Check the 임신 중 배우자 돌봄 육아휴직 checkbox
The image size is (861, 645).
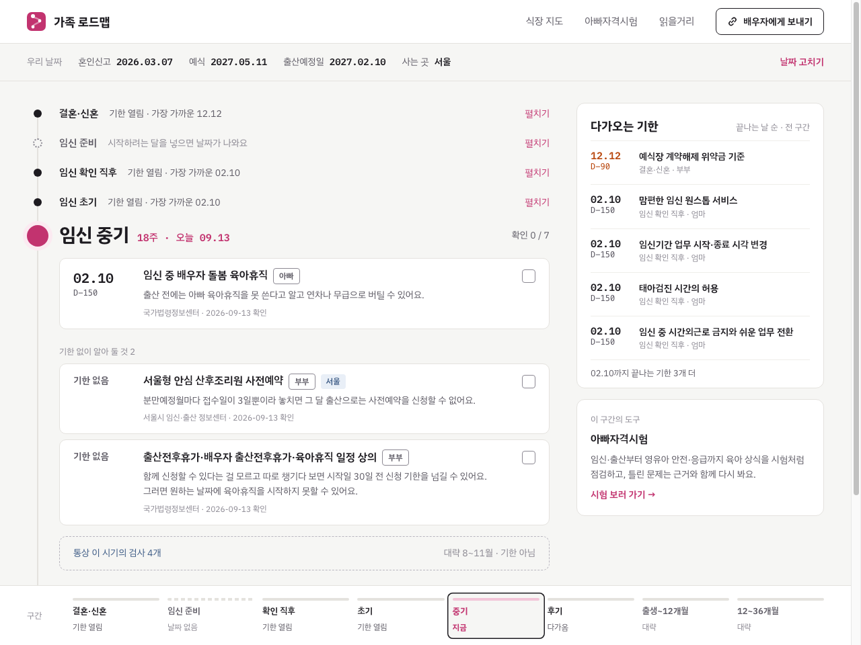529,276
